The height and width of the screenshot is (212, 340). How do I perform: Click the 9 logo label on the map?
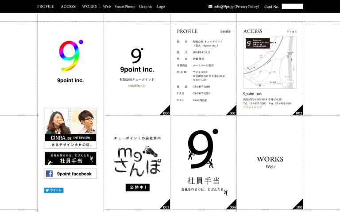(258, 43)
